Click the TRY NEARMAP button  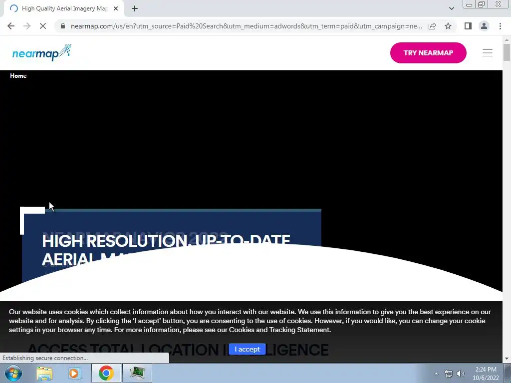click(x=428, y=53)
